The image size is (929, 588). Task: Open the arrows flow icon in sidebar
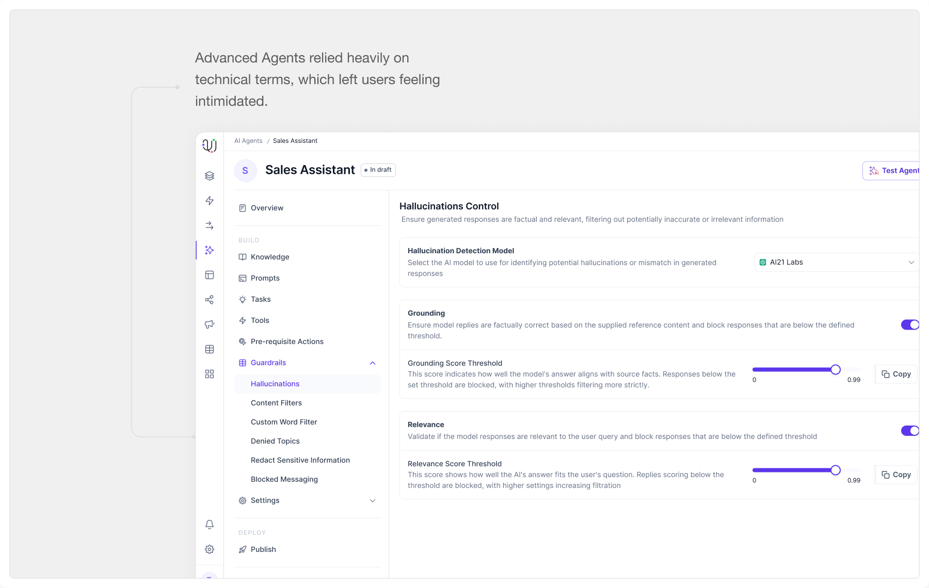coord(210,225)
